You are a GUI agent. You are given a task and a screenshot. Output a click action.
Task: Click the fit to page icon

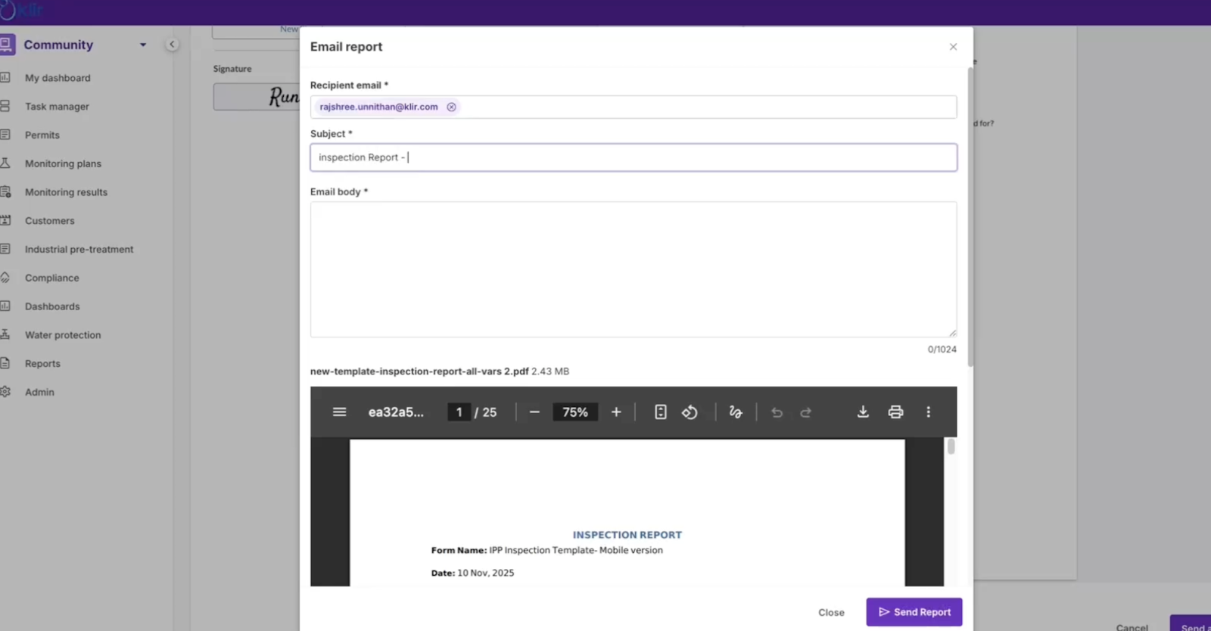coord(660,412)
